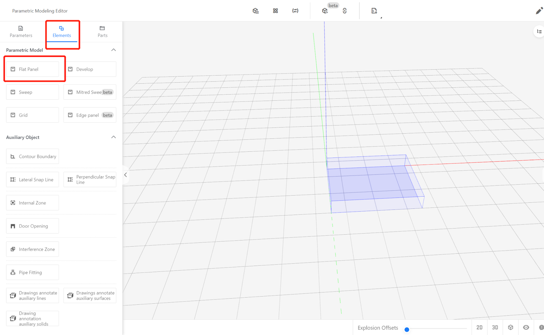Viewport: 544px width, 335px height.
Task: Switch to 2D view mode
Action: tap(479, 327)
